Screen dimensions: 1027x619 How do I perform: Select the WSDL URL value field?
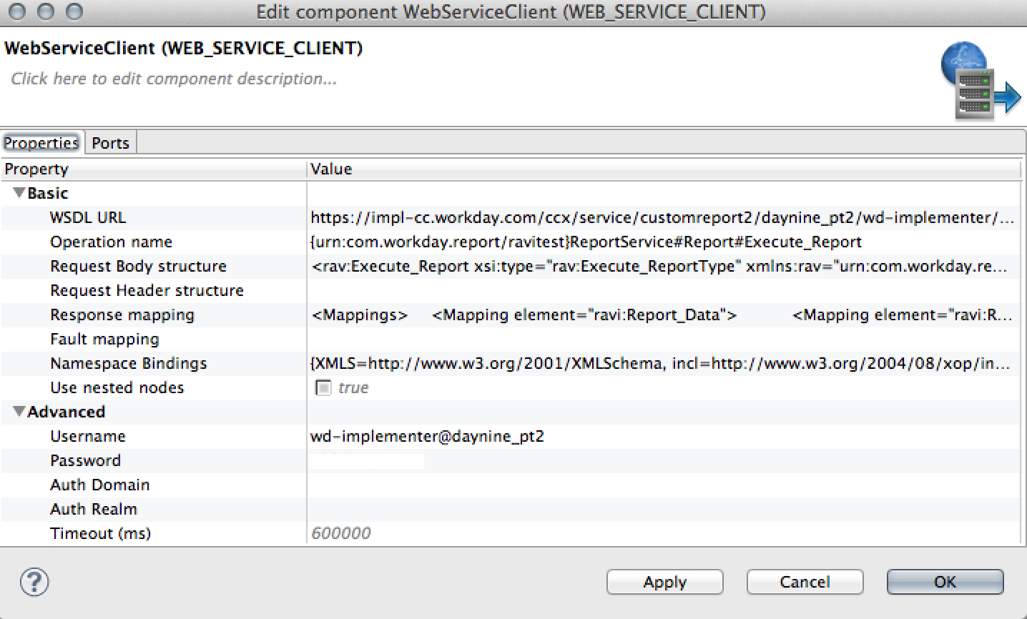coord(664,217)
